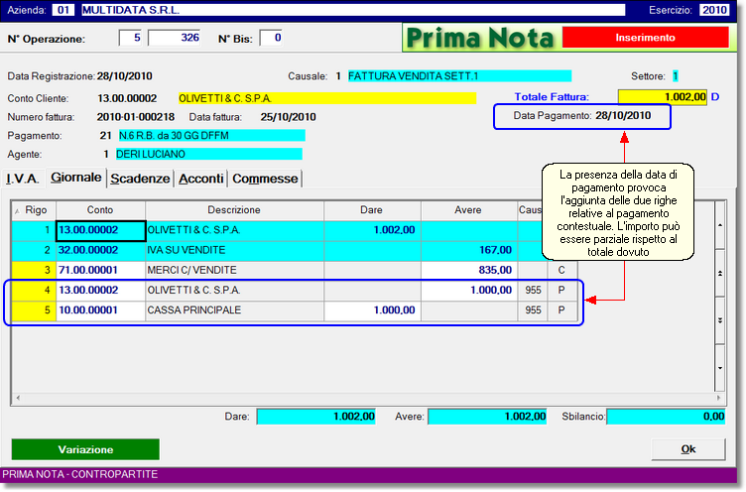Click the Avere amount 835,00
The width and height of the screenshot is (746, 492).
coord(469,270)
